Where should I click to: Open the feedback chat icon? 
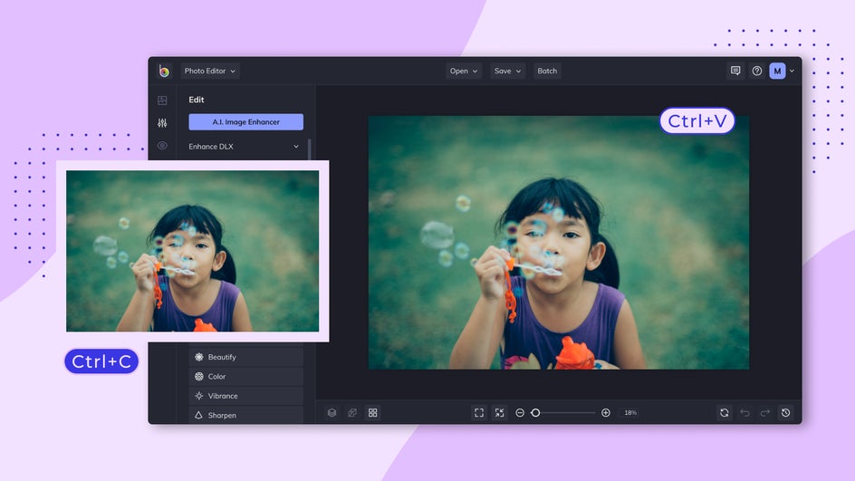tap(735, 71)
